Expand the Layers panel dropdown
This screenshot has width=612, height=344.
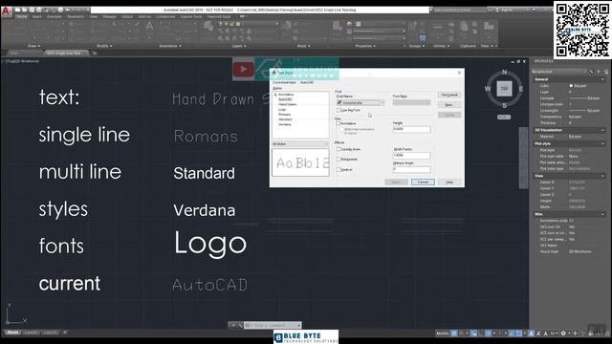tap(239, 46)
